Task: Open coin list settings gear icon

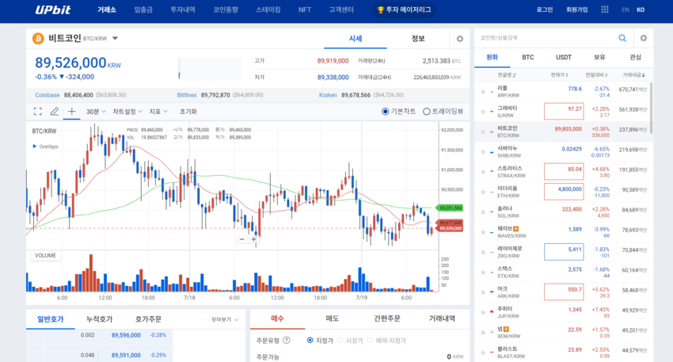Action: coord(643,38)
